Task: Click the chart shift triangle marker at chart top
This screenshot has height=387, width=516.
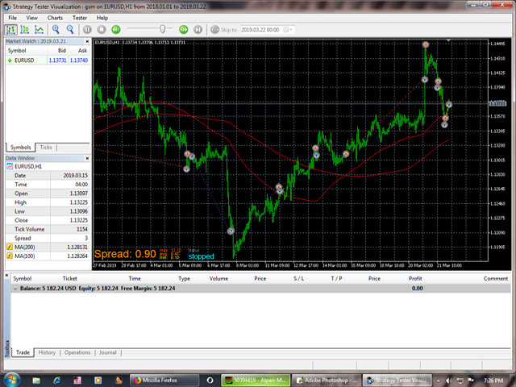Action: point(448,40)
